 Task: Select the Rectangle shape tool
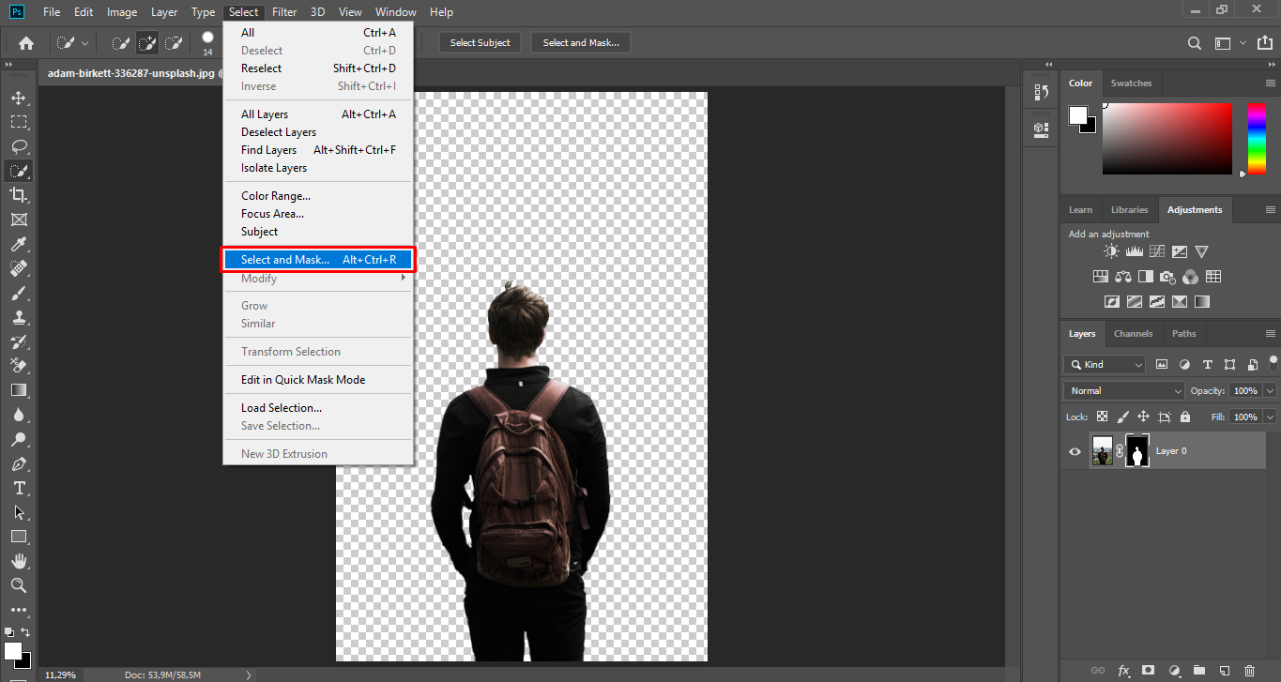(19, 537)
